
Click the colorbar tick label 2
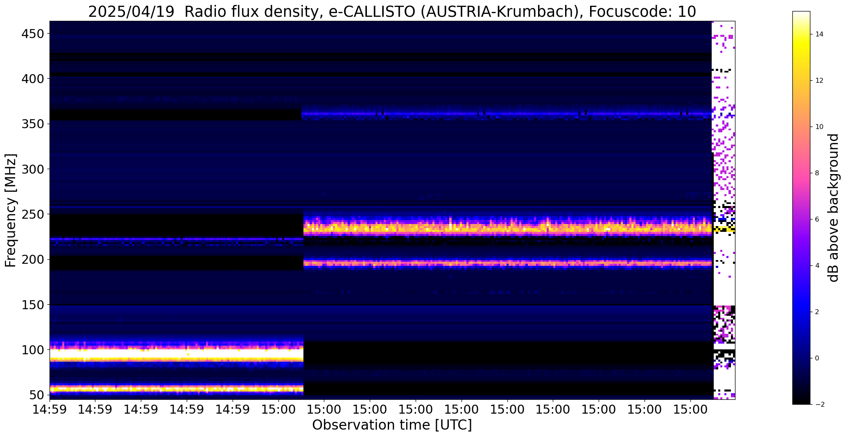[817, 312]
